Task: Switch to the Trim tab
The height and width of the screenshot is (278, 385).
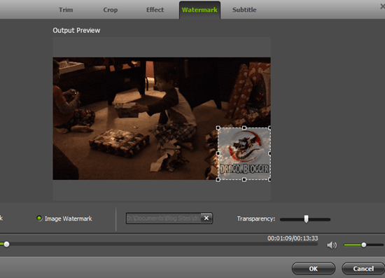Action: pos(66,10)
